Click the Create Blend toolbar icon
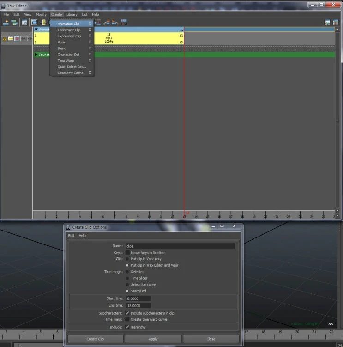Image resolution: width=343 pixels, height=347 pixels. (14, 22)
